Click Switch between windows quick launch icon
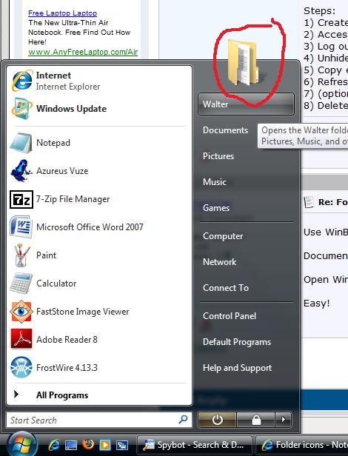 (x=122, y=445)
